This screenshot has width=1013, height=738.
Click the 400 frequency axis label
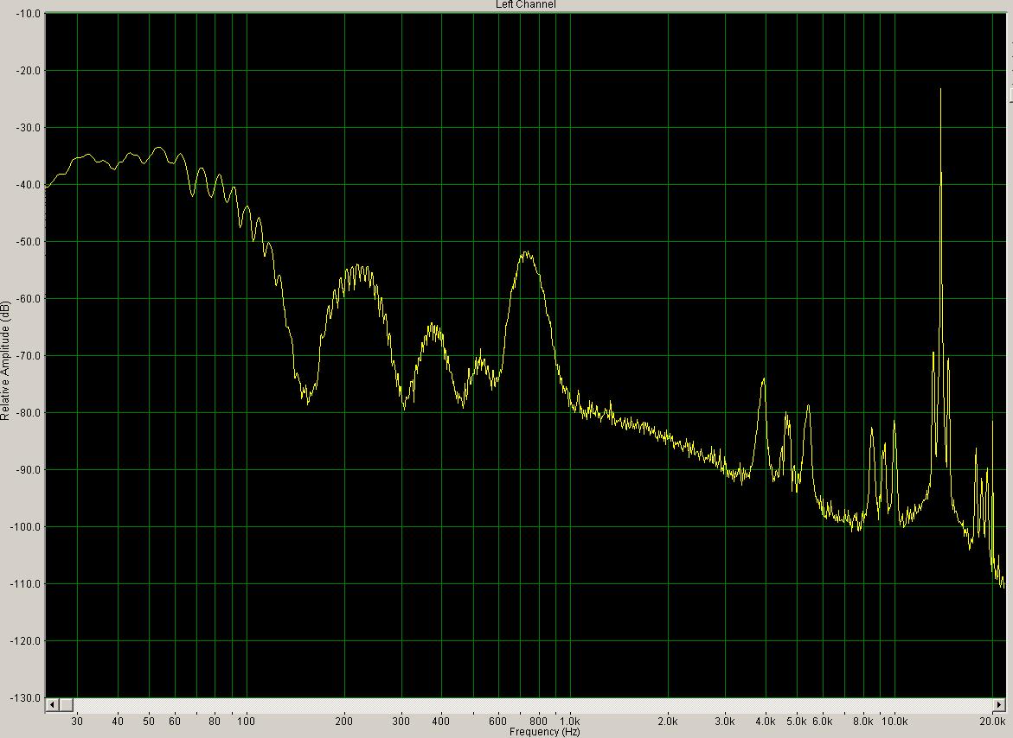point(441,722)
